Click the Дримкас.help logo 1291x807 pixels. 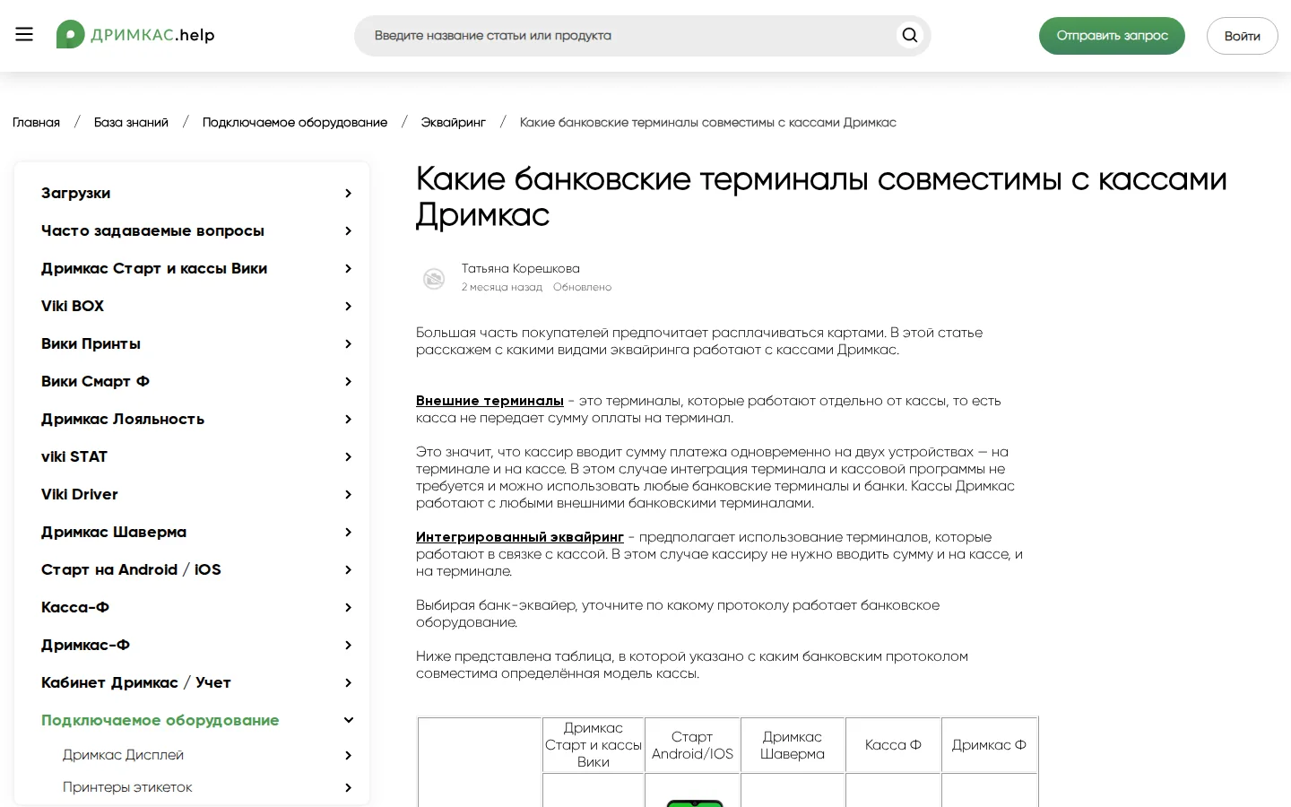135,35
